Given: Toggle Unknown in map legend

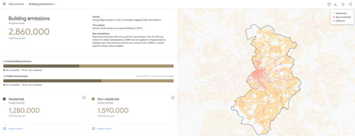Looking at the screenshot, I should pyautogui.click(x=339, y=21).
